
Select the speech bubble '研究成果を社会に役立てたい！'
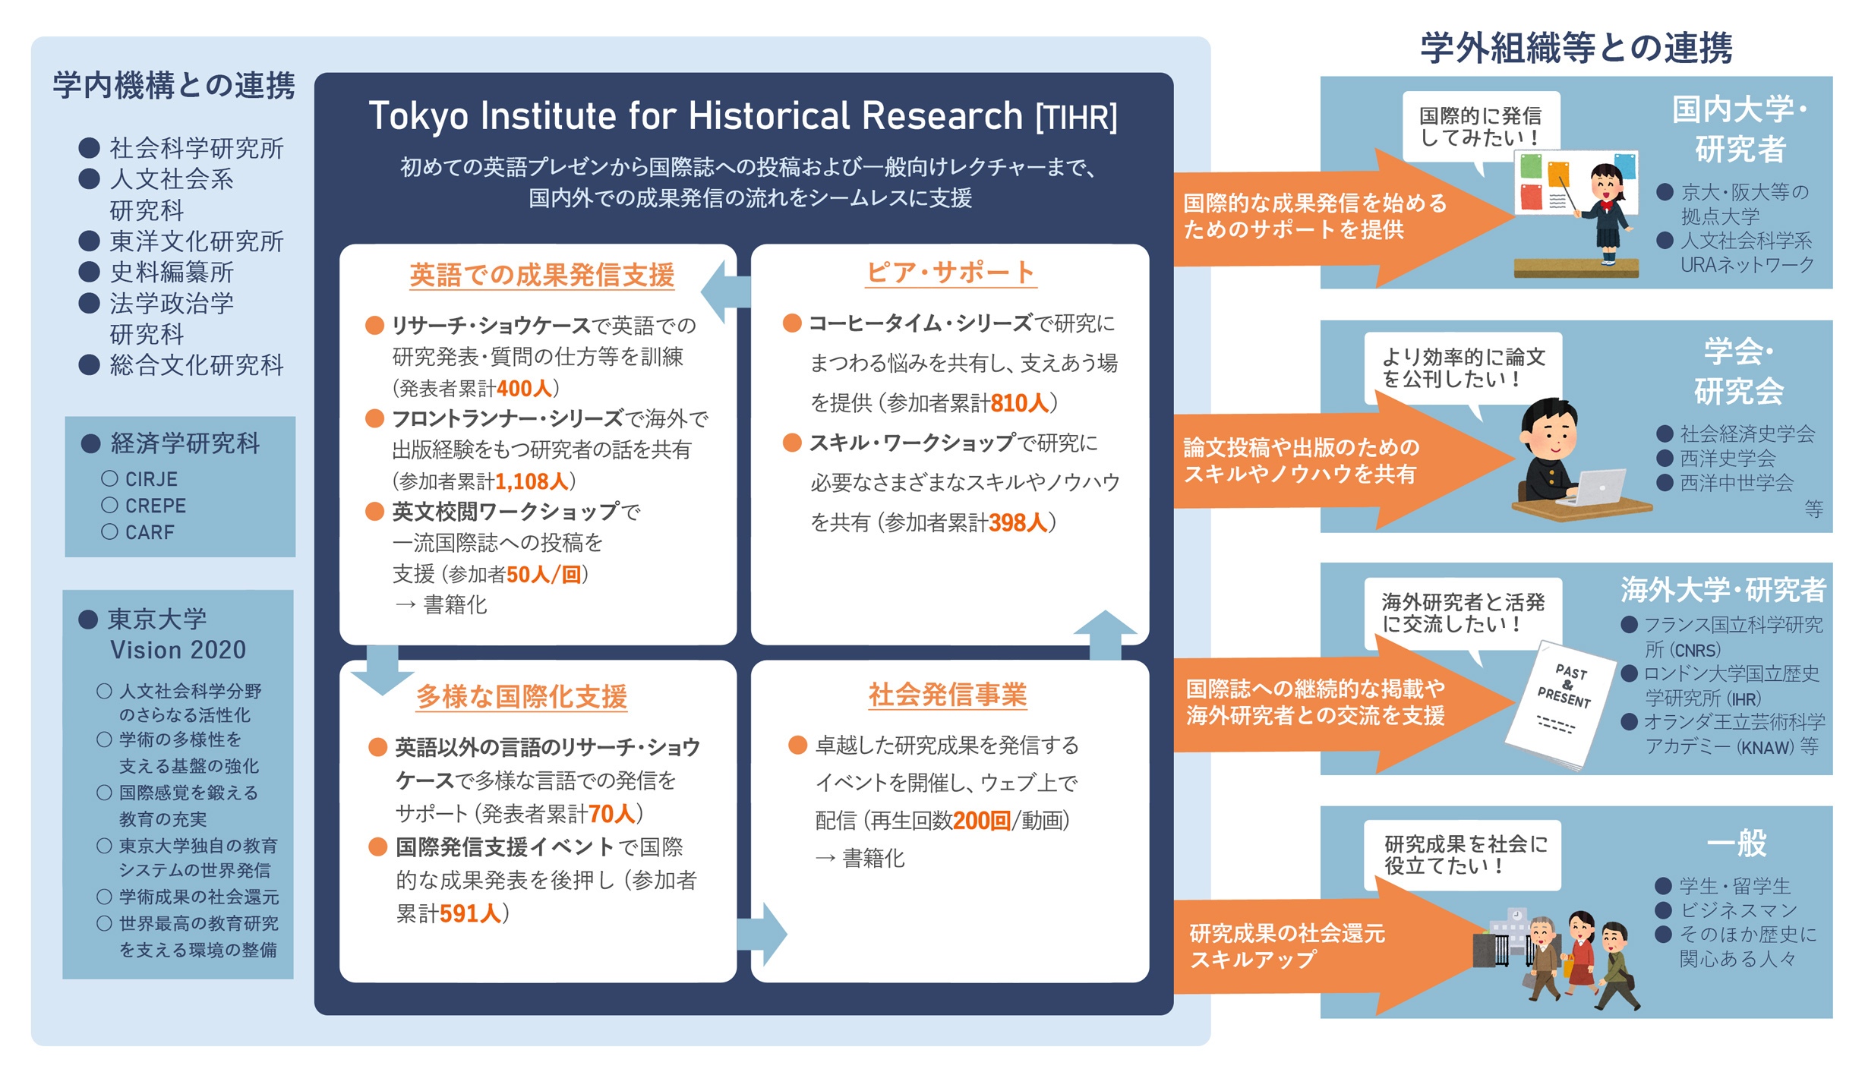pyautogui.click(x=1463, y=855)
